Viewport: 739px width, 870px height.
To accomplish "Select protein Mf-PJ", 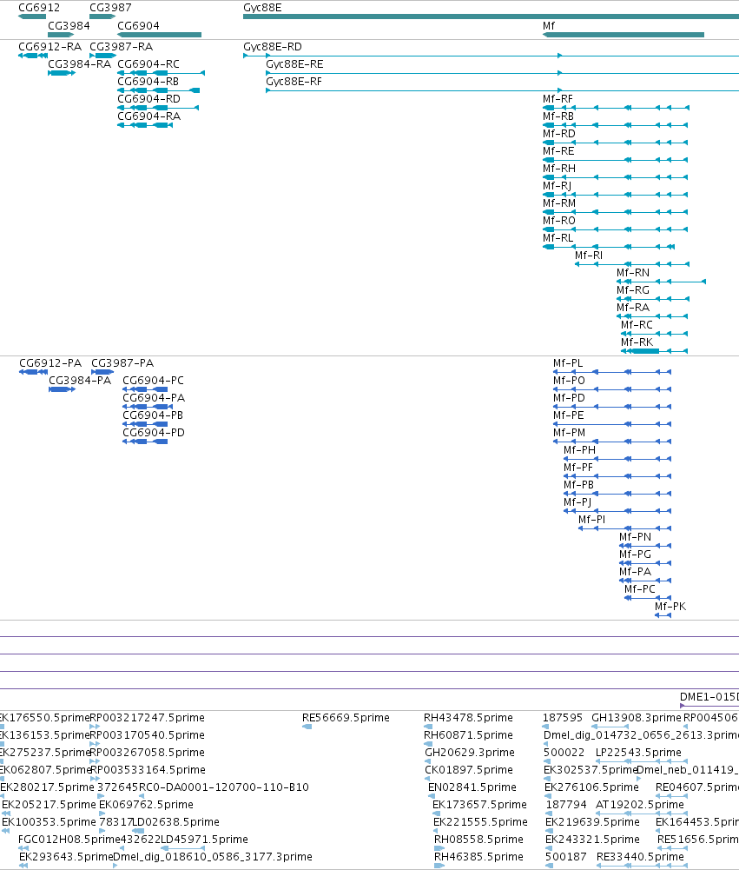I will tap(577, 502).
